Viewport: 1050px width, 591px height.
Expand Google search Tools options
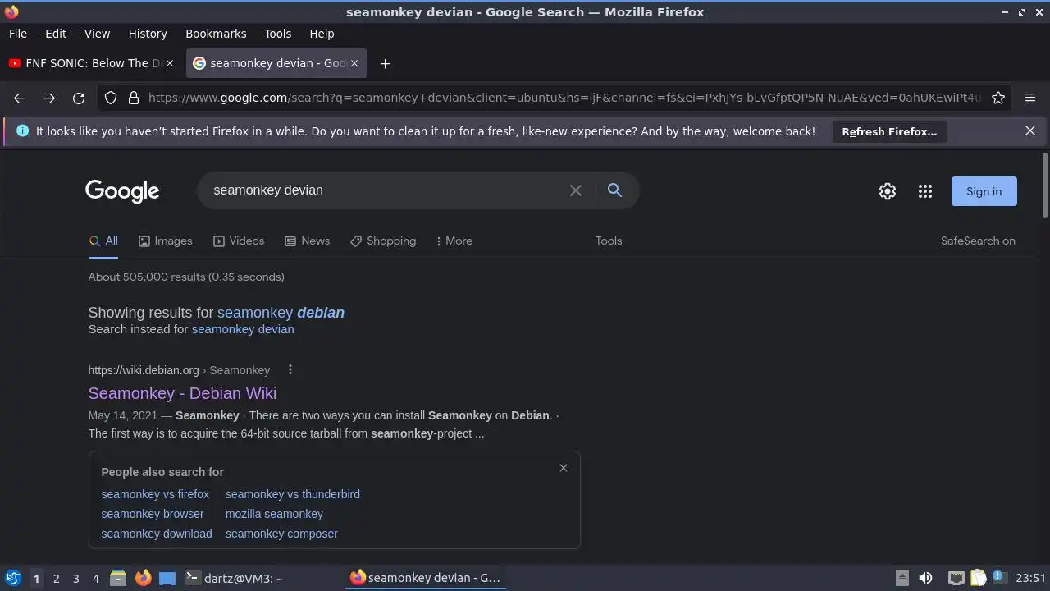tap(609, 241)
